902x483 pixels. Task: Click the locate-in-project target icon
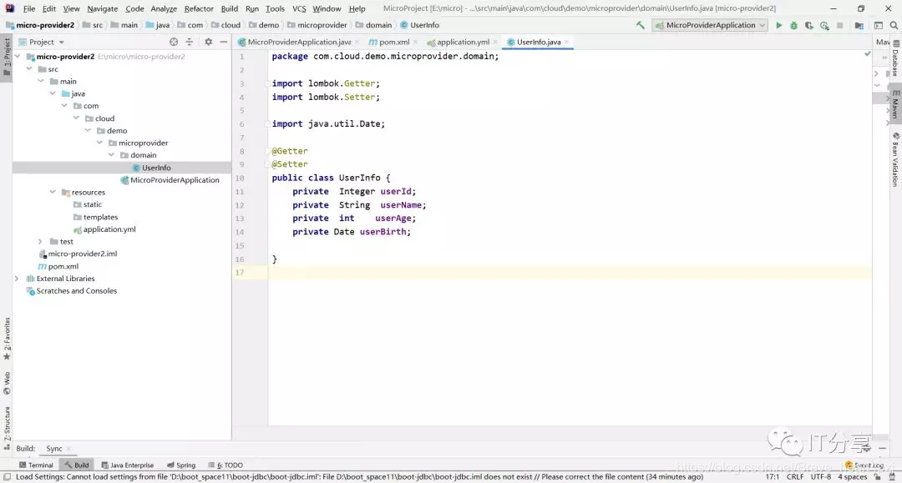click(174, 42)
